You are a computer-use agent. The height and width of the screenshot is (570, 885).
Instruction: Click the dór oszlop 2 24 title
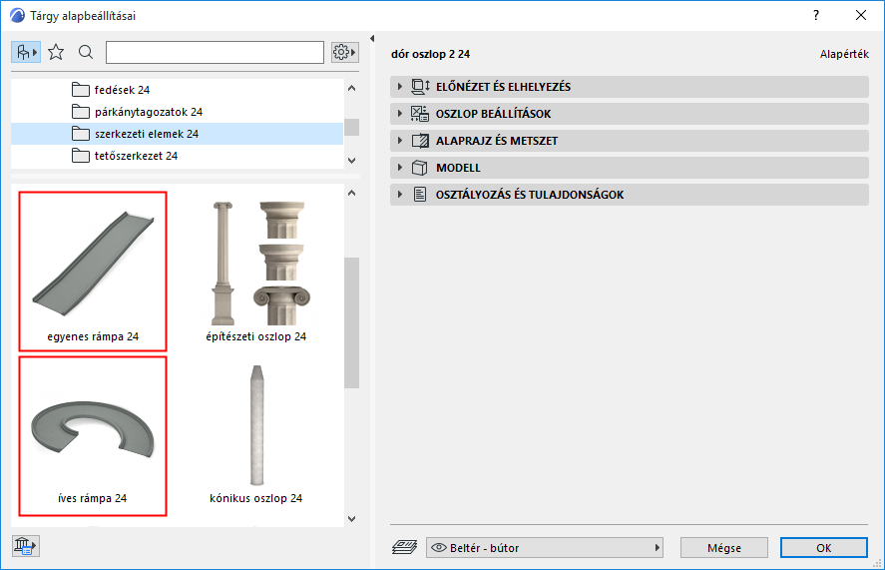tap(431, 54)
